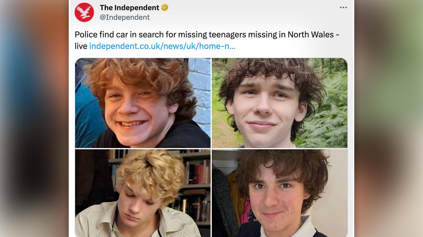Image resolution: width=423 pixels, height=237 pixels.
Task: Click the hanging coats in the photo
Action: coord(228,201)
